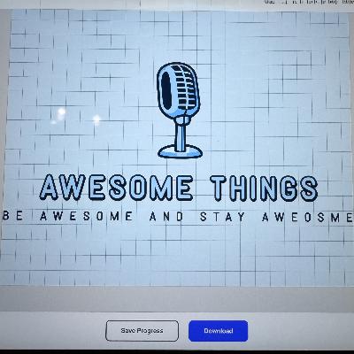The height and width of the screenshot is (354, 354).
Task: Select the BE AWESOME AND STAY AWEOSME tagline
Action: tap(178, 217)
